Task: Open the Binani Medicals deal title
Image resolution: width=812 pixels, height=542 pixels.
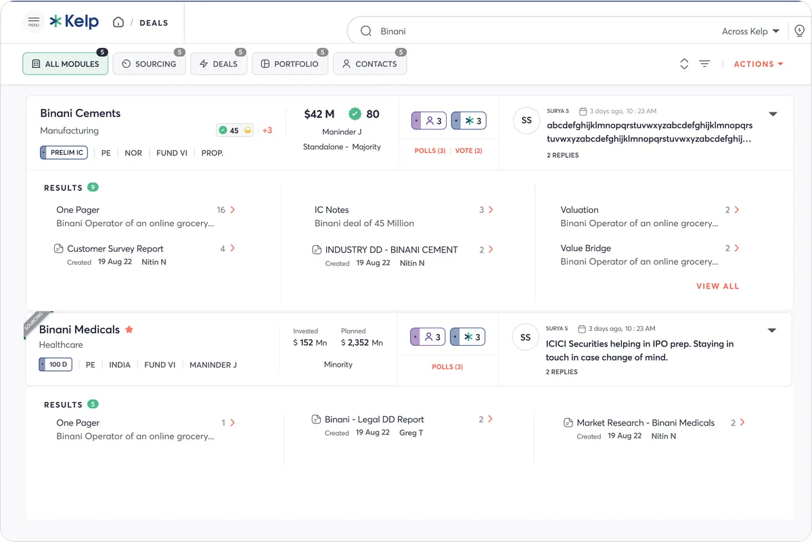Action: [79, 330]
